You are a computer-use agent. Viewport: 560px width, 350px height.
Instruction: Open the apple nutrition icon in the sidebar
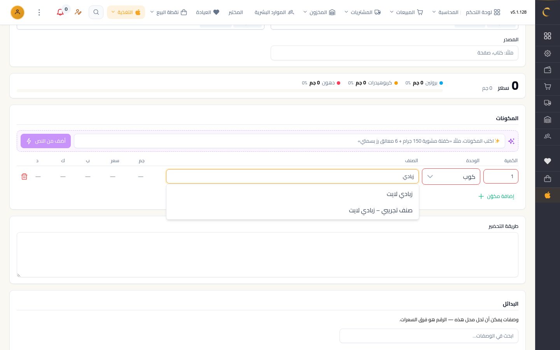click(x=548, y=195)
